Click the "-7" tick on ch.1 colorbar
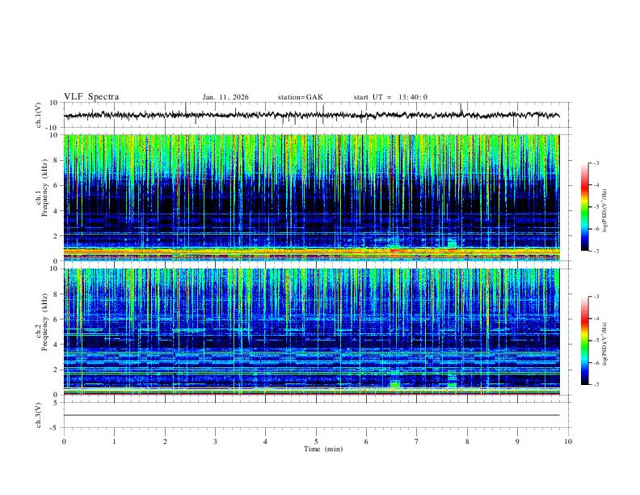 (x=596, y=251)
